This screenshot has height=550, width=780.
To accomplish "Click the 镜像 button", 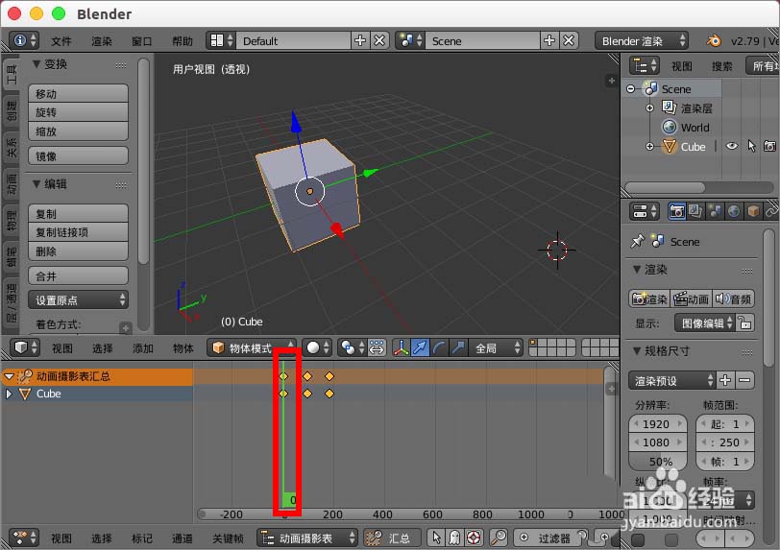I will coord(79,155).
